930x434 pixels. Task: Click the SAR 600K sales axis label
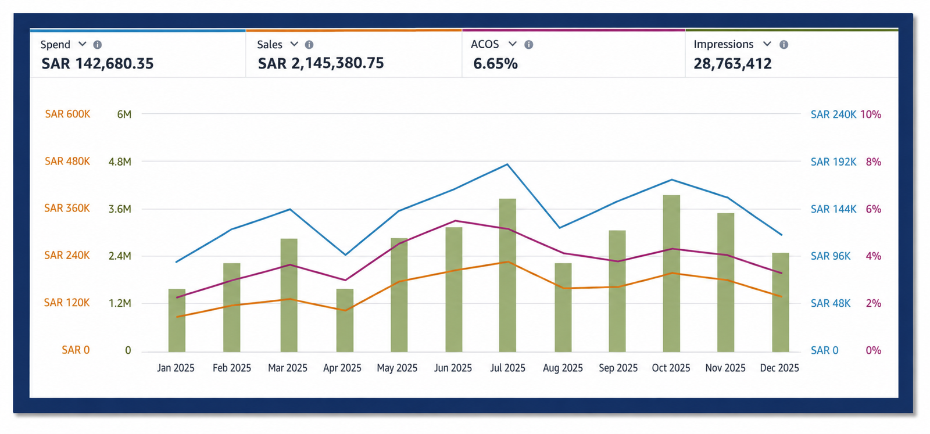[x=67, y=114]
